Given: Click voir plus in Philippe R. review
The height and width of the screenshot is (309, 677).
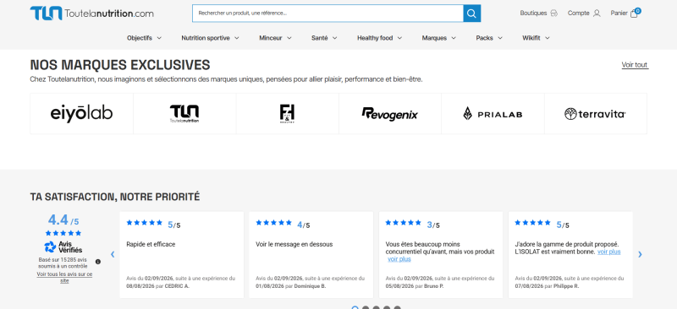Looking at the screenshot, I should pos(608,252).
